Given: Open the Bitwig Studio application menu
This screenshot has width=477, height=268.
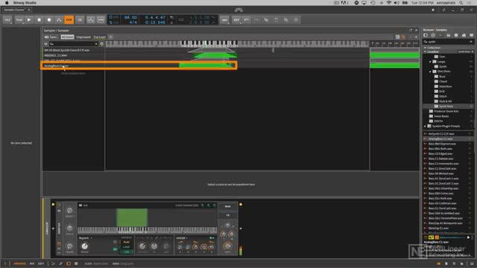Looking at the screenshot, I should click(25, 3).
